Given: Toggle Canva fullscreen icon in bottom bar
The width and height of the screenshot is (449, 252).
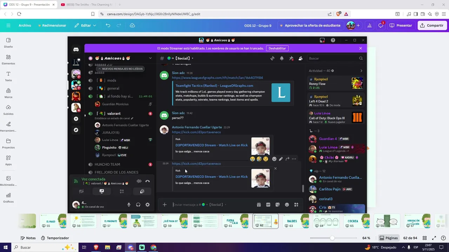Looking at the screenshot, I should click(x=434, y=238).
